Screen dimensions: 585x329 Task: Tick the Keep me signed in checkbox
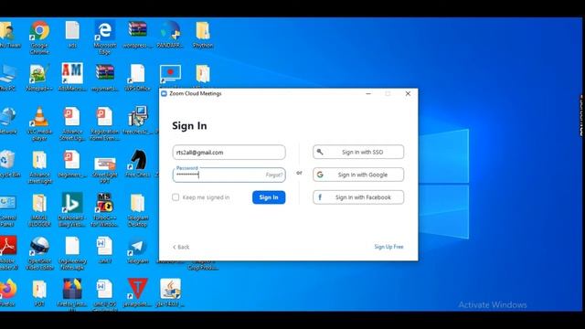(x=175, y=197)
